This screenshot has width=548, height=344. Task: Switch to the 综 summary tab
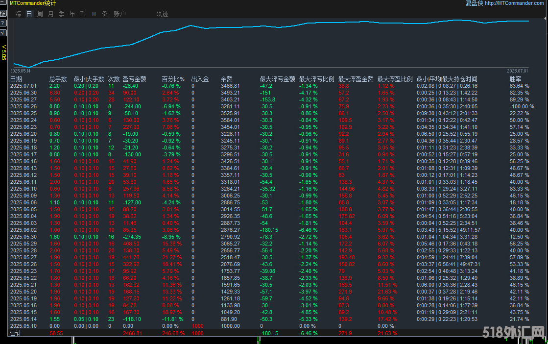19,14
